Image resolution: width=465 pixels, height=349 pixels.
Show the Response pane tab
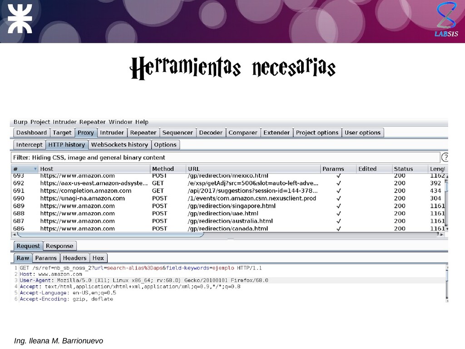59,246
